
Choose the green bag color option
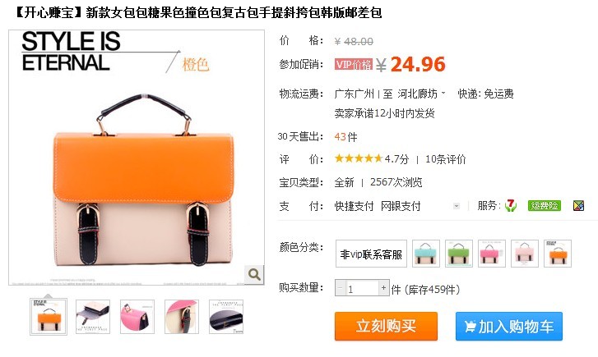[459, 254]
